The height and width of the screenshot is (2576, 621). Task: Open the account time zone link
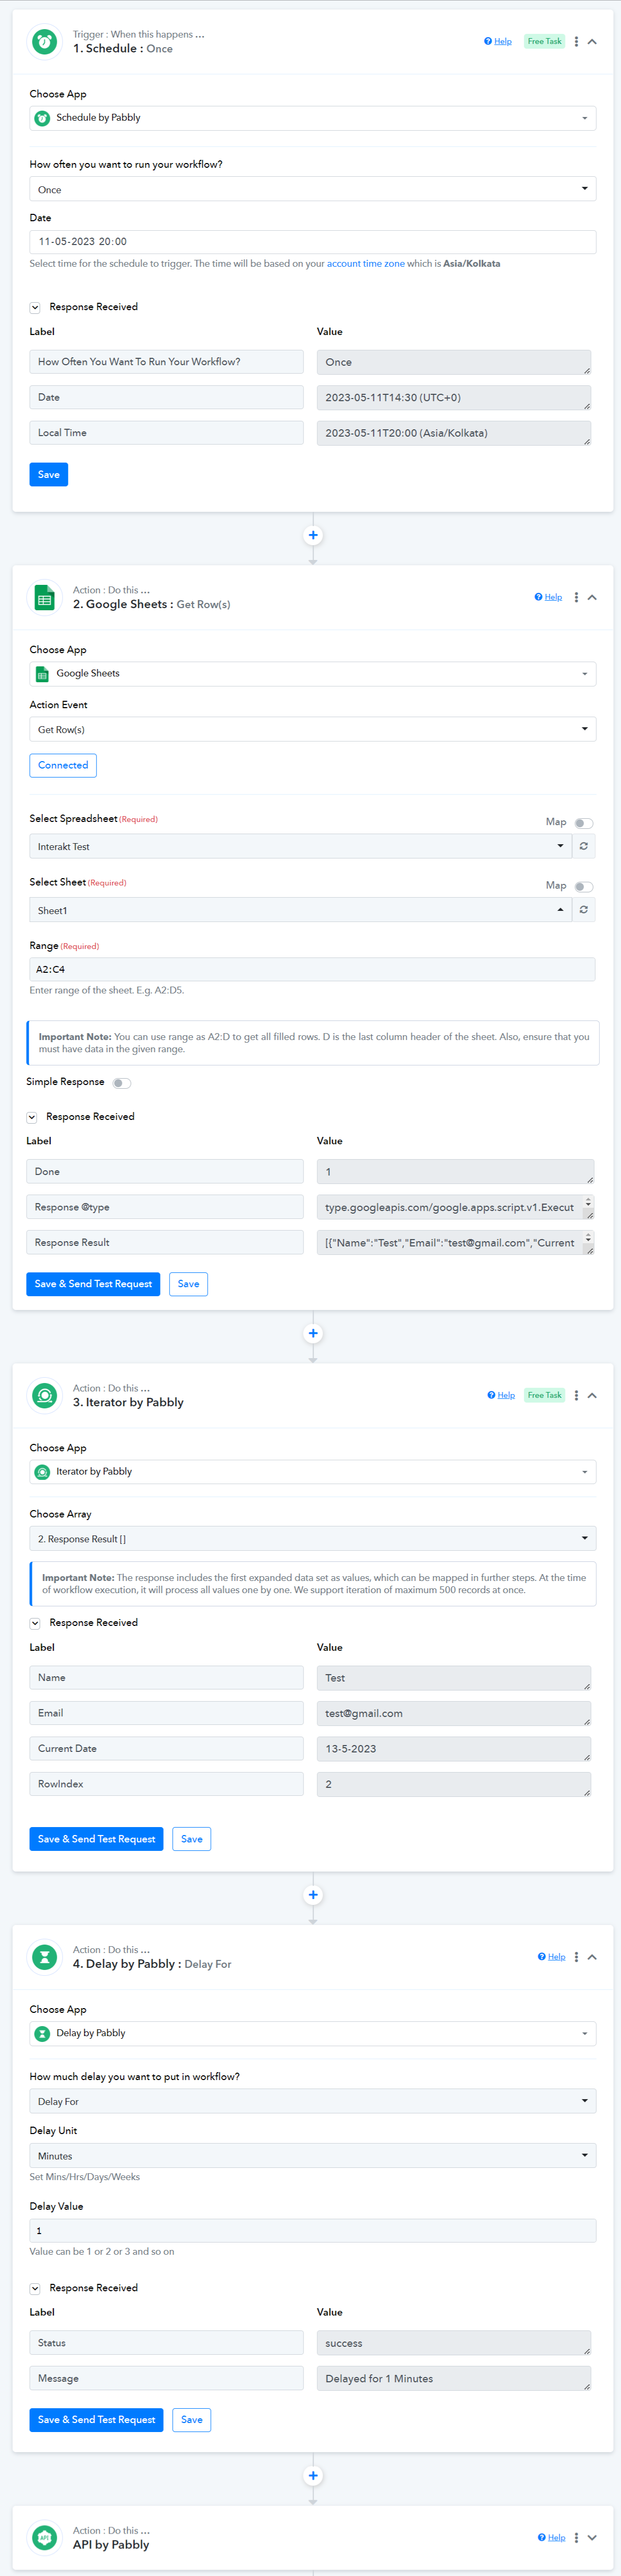pos(366,264)
